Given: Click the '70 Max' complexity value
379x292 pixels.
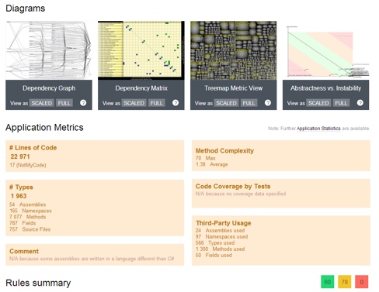Looking at the screenshot, I should (206, 158).
